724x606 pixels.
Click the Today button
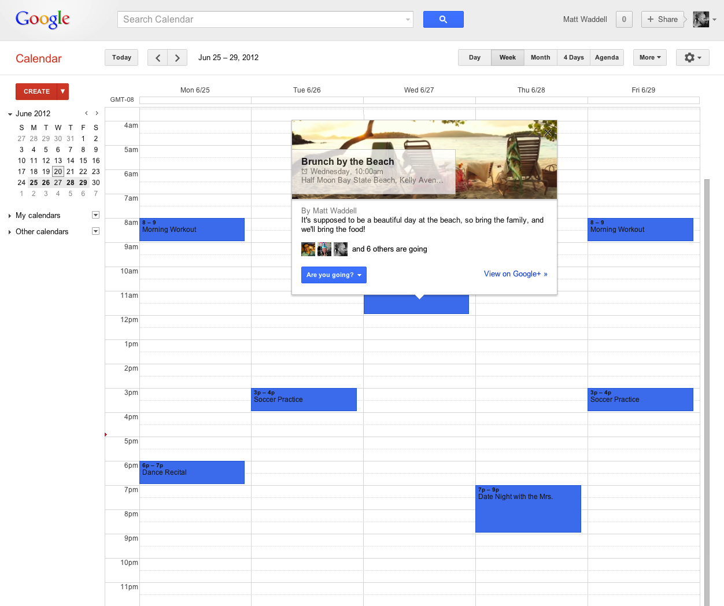pyautogui.click(x=121, y=57)
